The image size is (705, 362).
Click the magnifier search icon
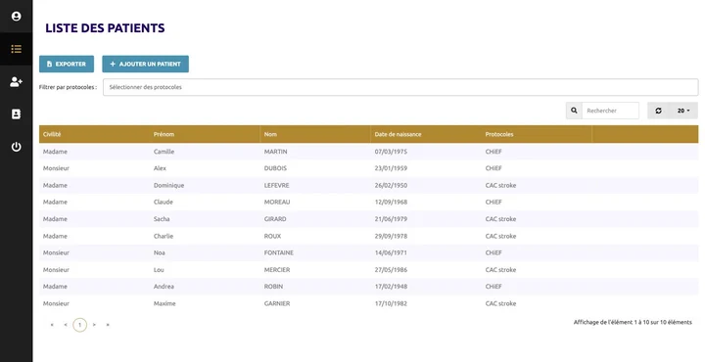(x=574, y=111)
